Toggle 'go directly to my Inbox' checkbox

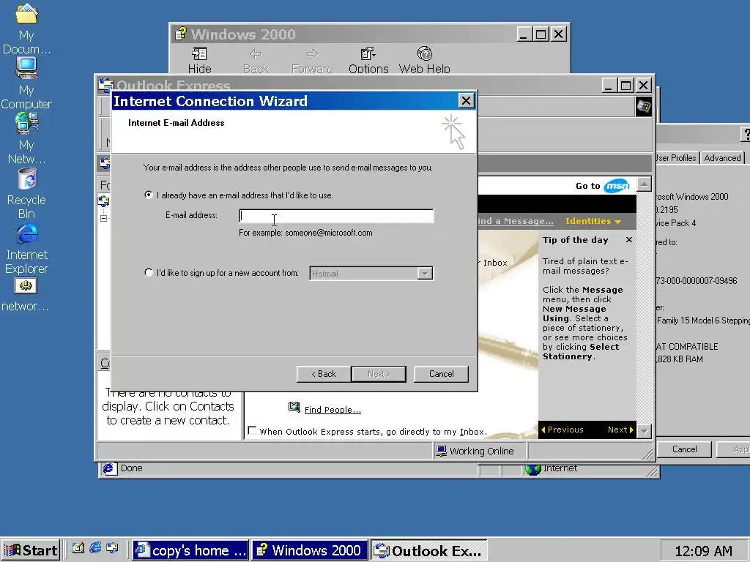252,430
